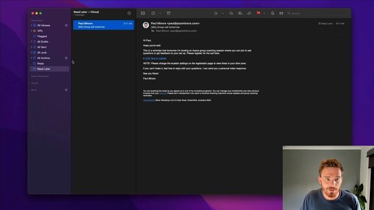Click the star icon of VIPs
The height and width of the screenshot is (210, 374).
coord(34,31)
